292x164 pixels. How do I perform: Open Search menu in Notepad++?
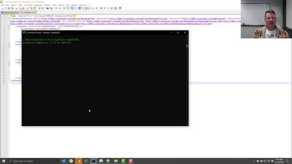click(x=14, y=5)
